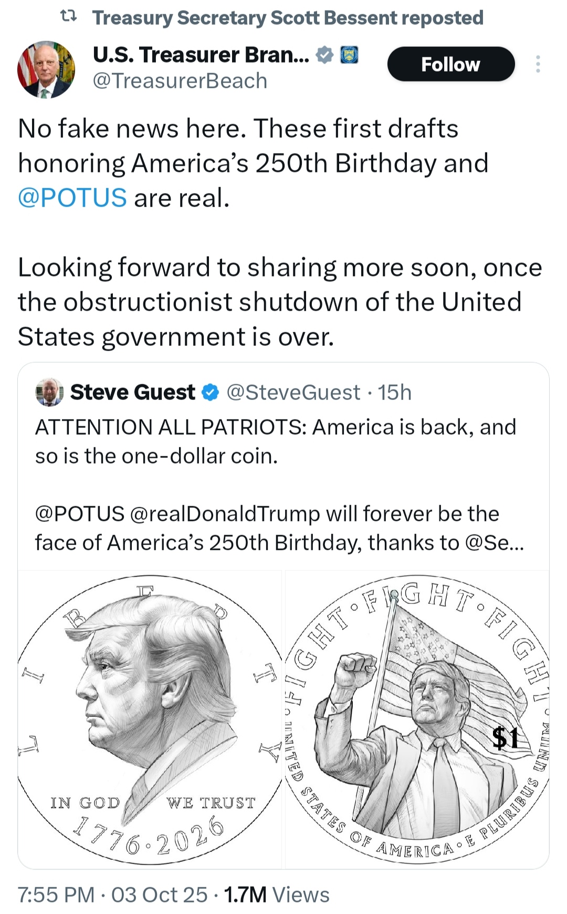Open Steve Guest's small profile avatar
The image size is (567, 914).
(x=49, y=392)
